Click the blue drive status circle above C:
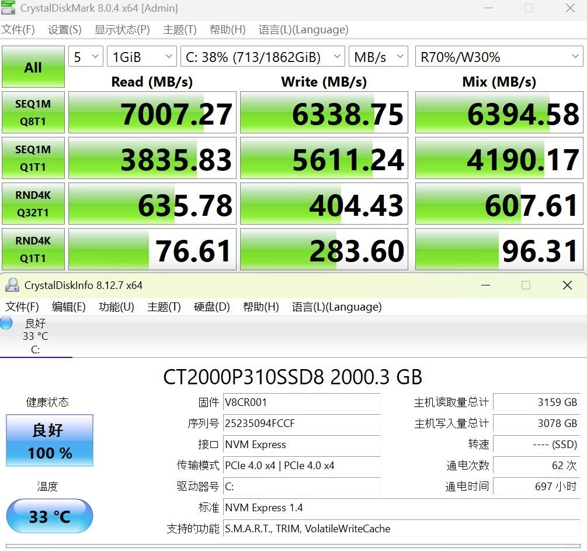This screenshot has height=551, width=587. coord(6,323)
